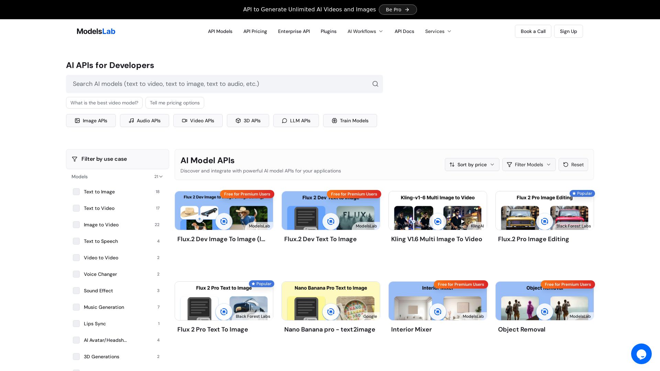This screenshot has width=660, height=371.
Task: Enable the Image to Video checkbox
Action: tap(76, 225)
